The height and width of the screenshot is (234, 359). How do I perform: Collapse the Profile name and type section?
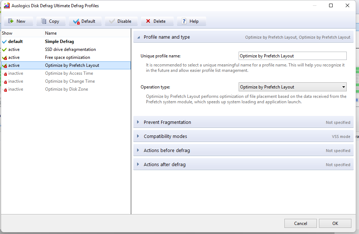tap(243, 37)
